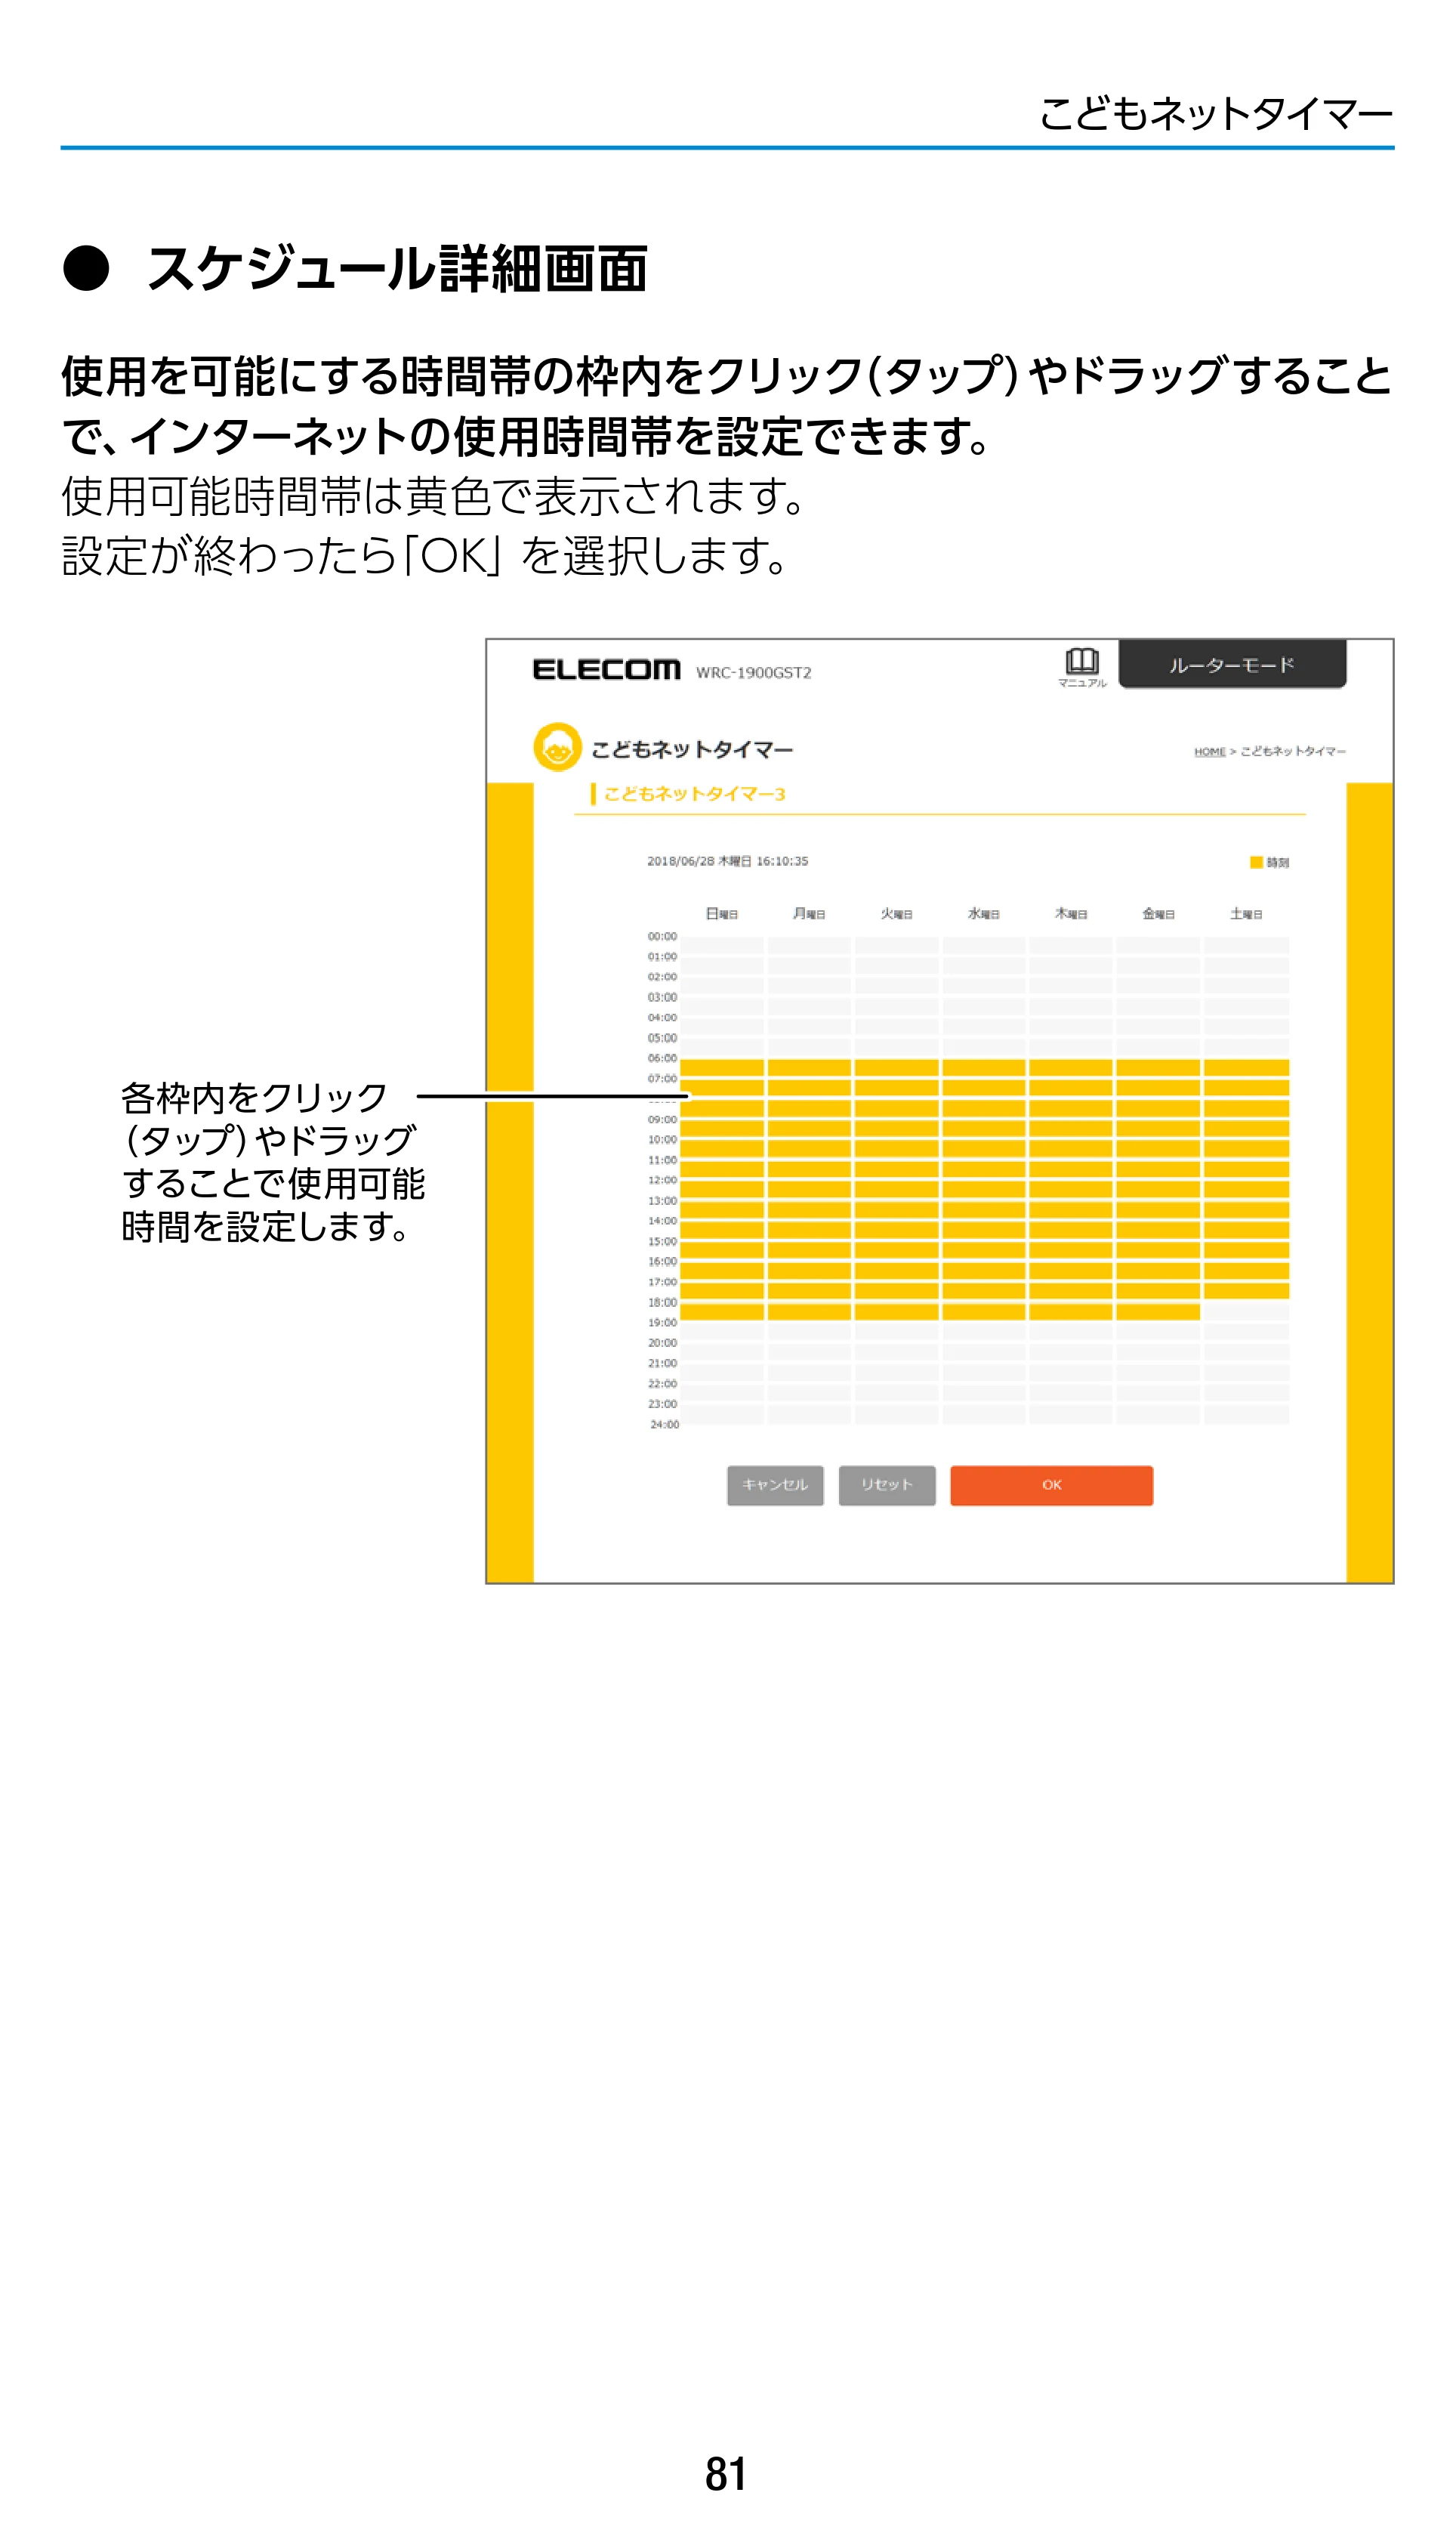Toggle the Saturday 18:00 unselected cell
The image size is (1456, 2548).
(x=1246, y=1312)
